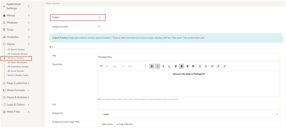Insert a numbered list in description

click(200, 66)
